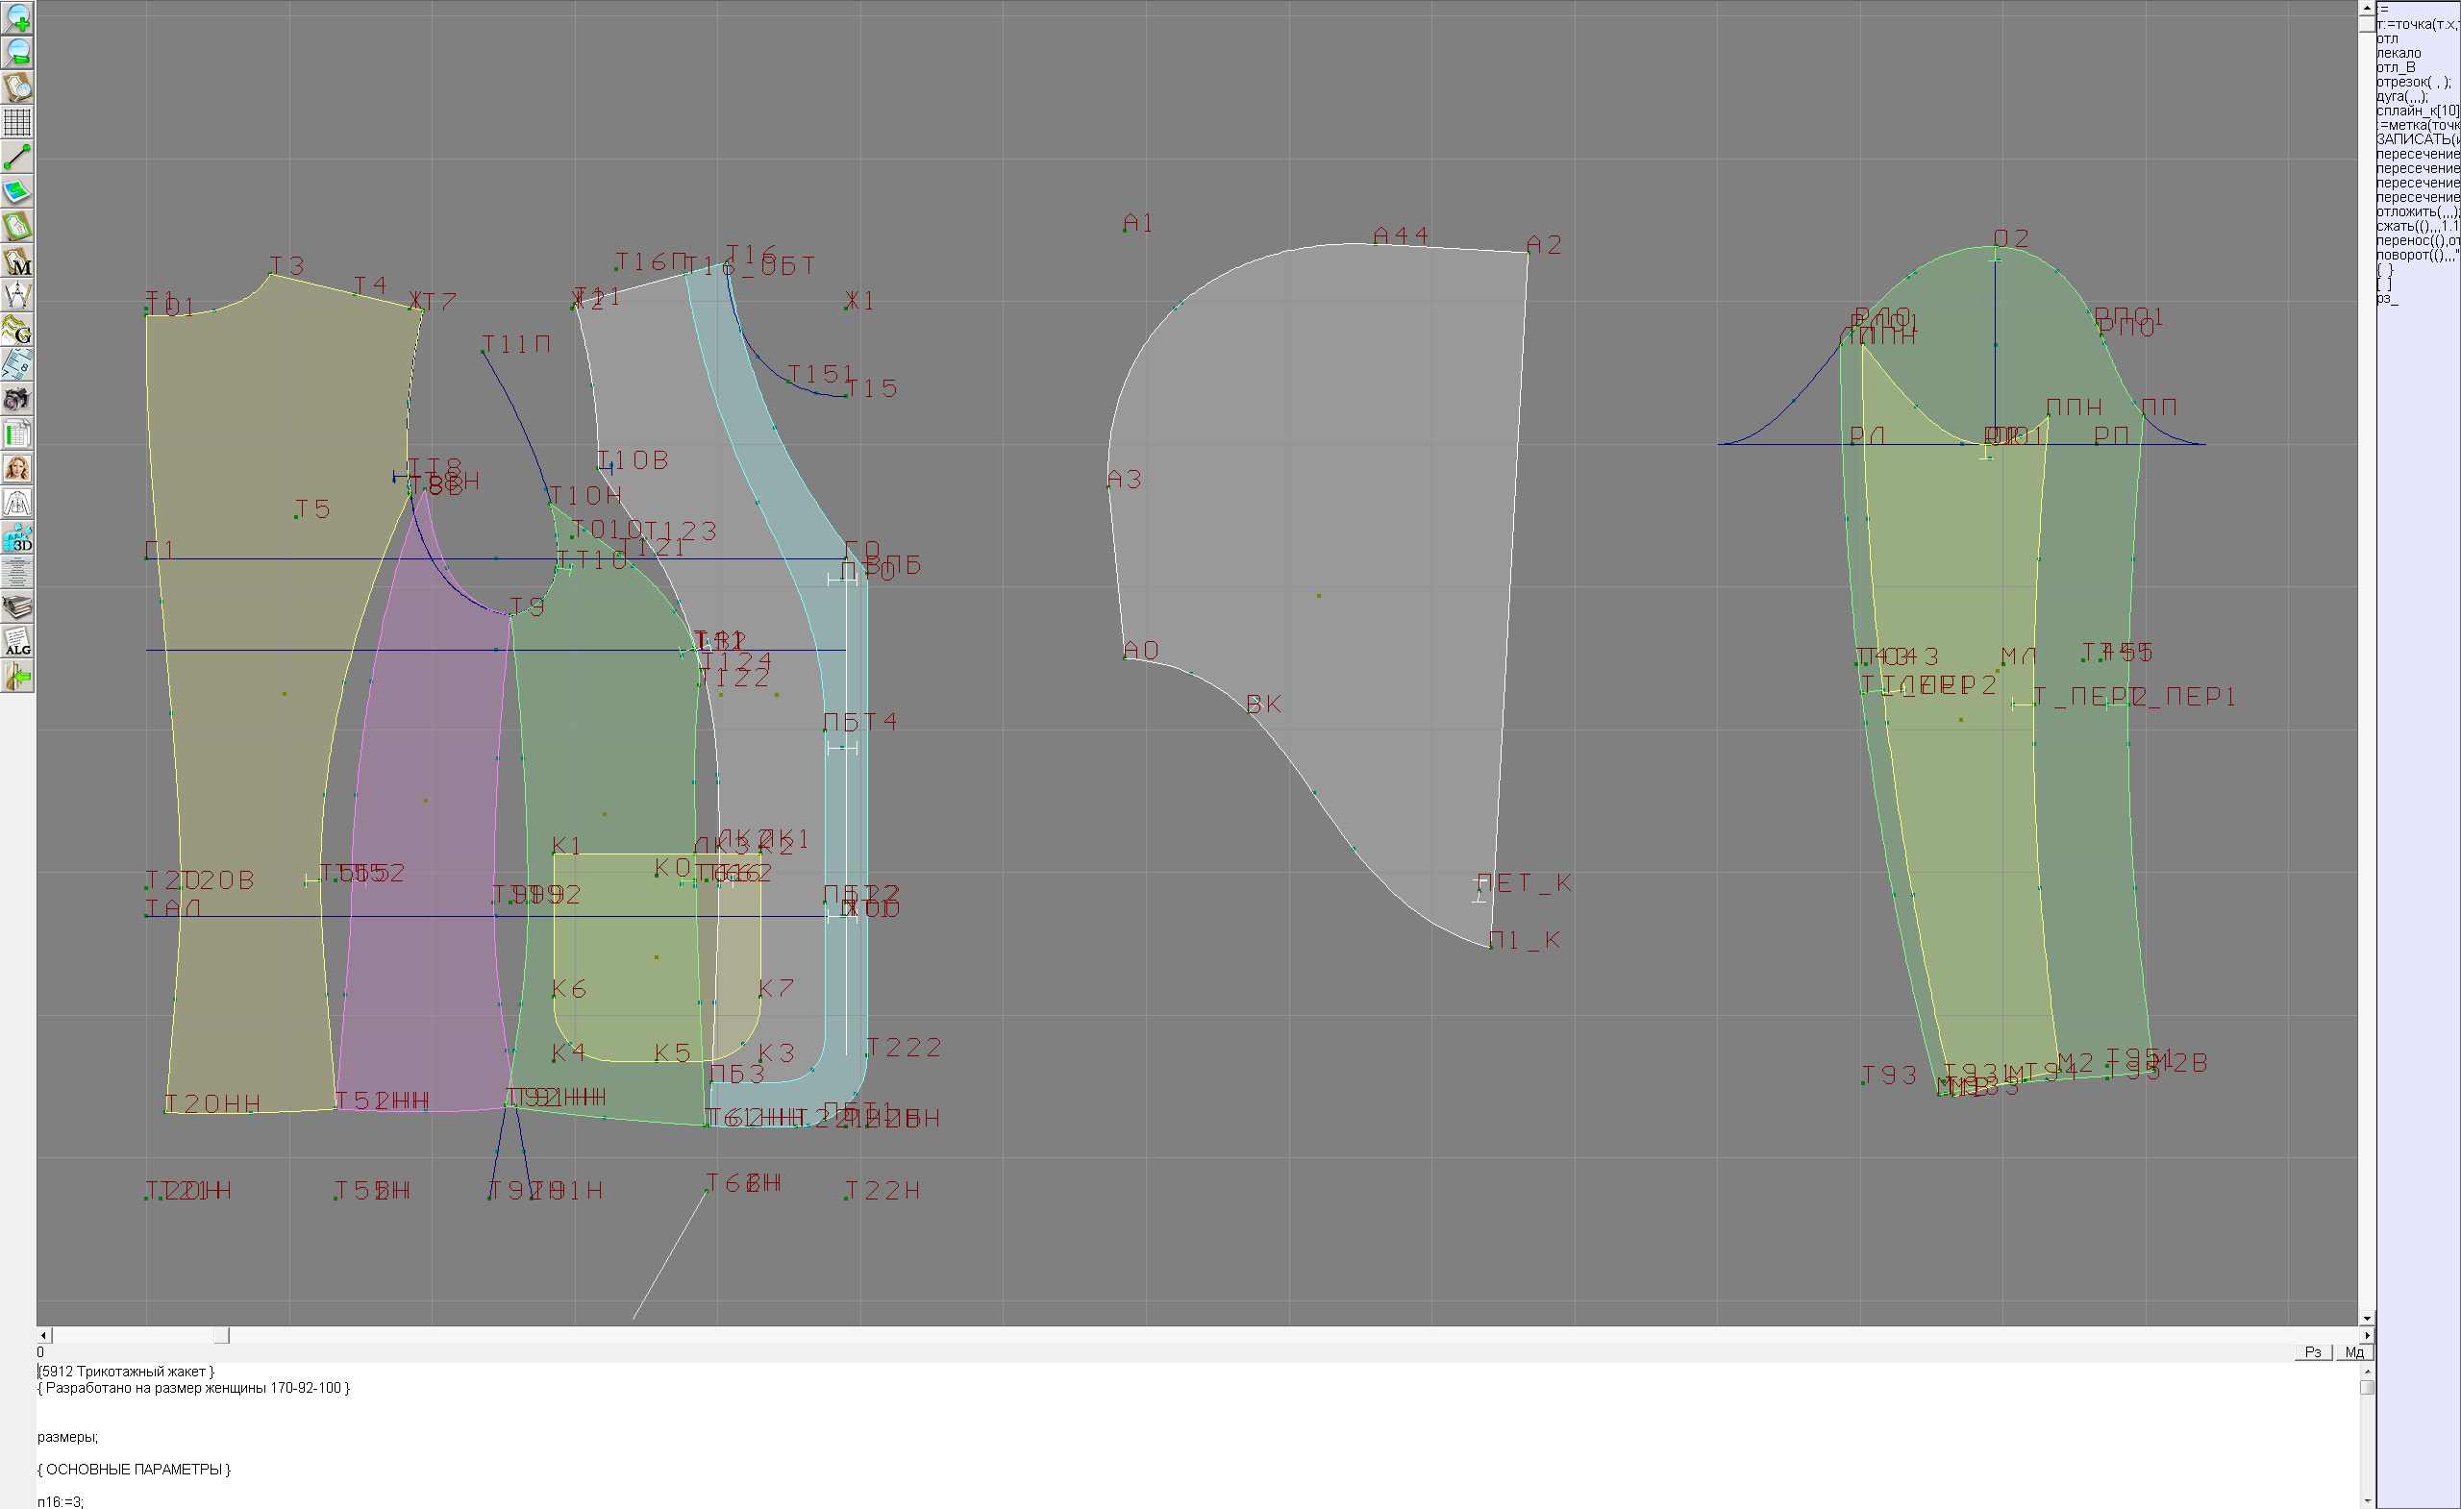The width and height of the screenshot is (2461, 1509).
Task: Click the Рз button
Action: click(x=2312, y=1352)
